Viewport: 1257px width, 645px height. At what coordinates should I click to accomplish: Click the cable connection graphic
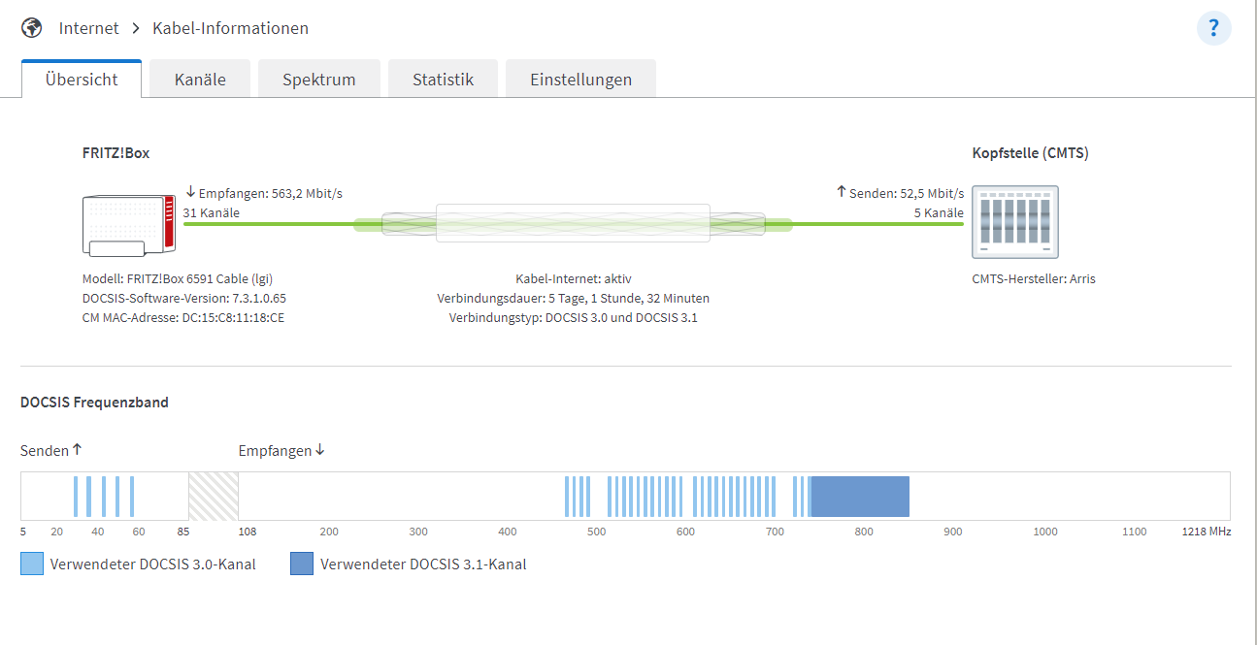pos(573,224)
